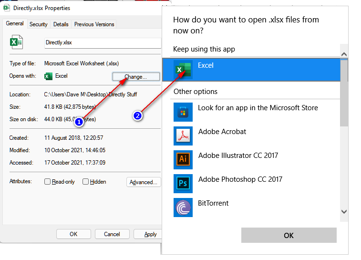Choose 'BitTorrent' from the app list
Image resolution: width=361 pixels, height=260 pixels.
(x=213, y=203)
